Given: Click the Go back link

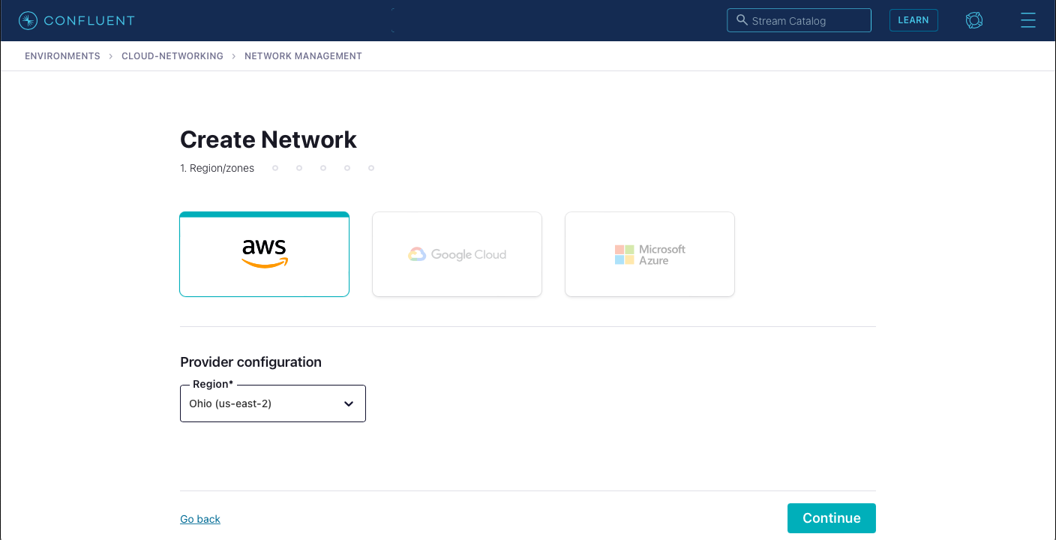Looking at the screenshot, I should click(200, 519).
